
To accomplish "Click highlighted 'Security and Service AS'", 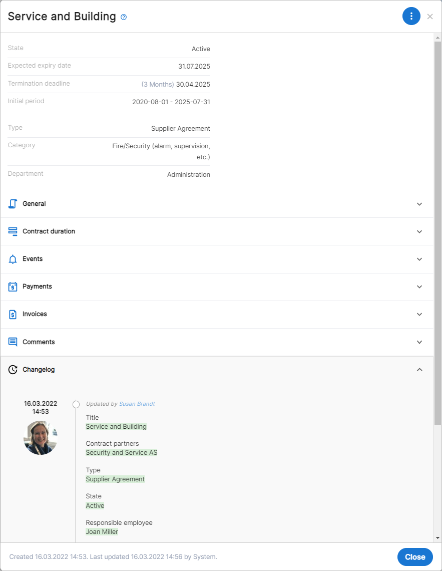I will [x=122, y=453].
